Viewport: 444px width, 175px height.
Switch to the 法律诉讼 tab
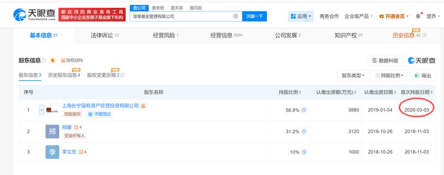104,35
